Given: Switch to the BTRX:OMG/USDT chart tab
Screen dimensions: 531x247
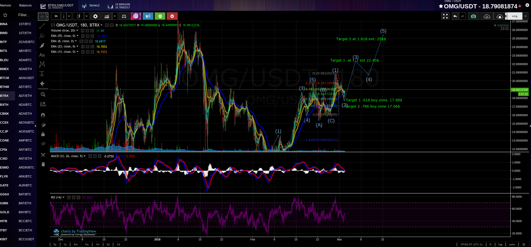Looking at the screenshot, I should point(57,6).
